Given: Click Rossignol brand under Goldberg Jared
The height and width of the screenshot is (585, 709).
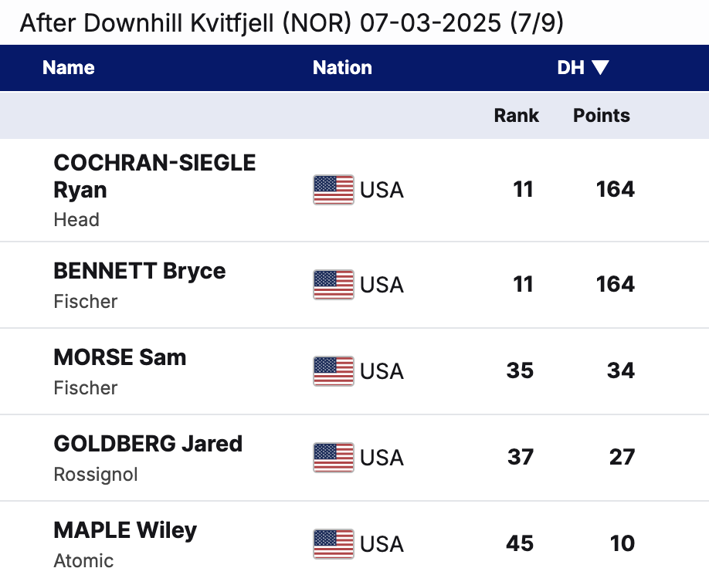Looking at the screenshot, I should point(96,475).
